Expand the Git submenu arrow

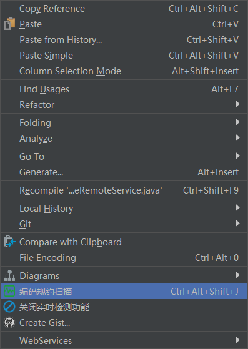pyautogui.click(x=237, y=224)
